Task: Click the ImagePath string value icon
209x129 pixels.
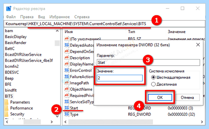Action: coord(67,83)
